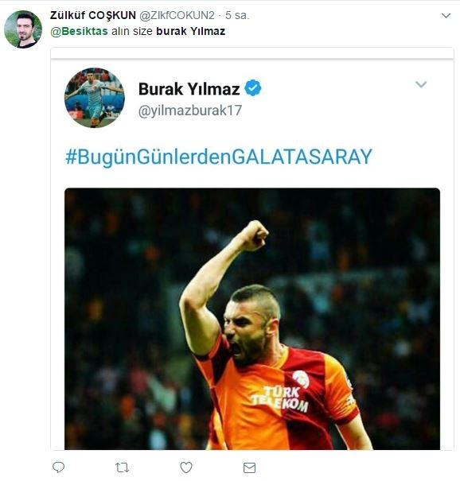The height and width of the screenshot is (481, 460).
Task: Open the @yilmazburak17 handle
Action: [x=190, y=111]
